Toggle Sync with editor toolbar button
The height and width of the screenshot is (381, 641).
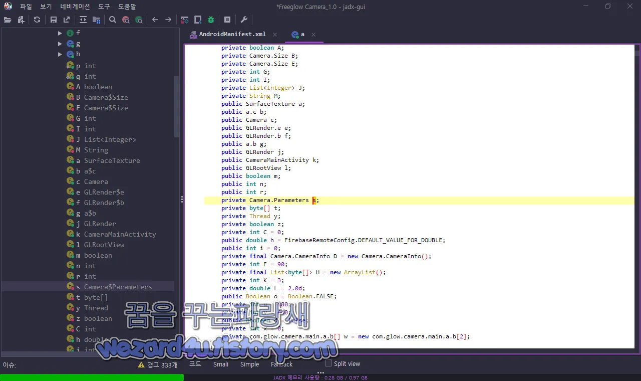click(83, 20)
